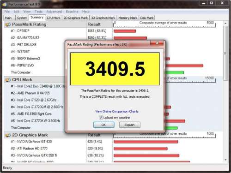
Task: Select the #1 - DP35DP baseline row
Action: pyautogui.click(x=58, y=31)
